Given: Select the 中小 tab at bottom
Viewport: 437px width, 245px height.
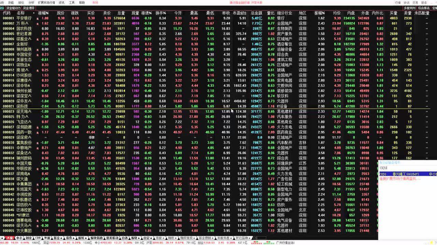Looking at the screenshot, I should 19,238.
